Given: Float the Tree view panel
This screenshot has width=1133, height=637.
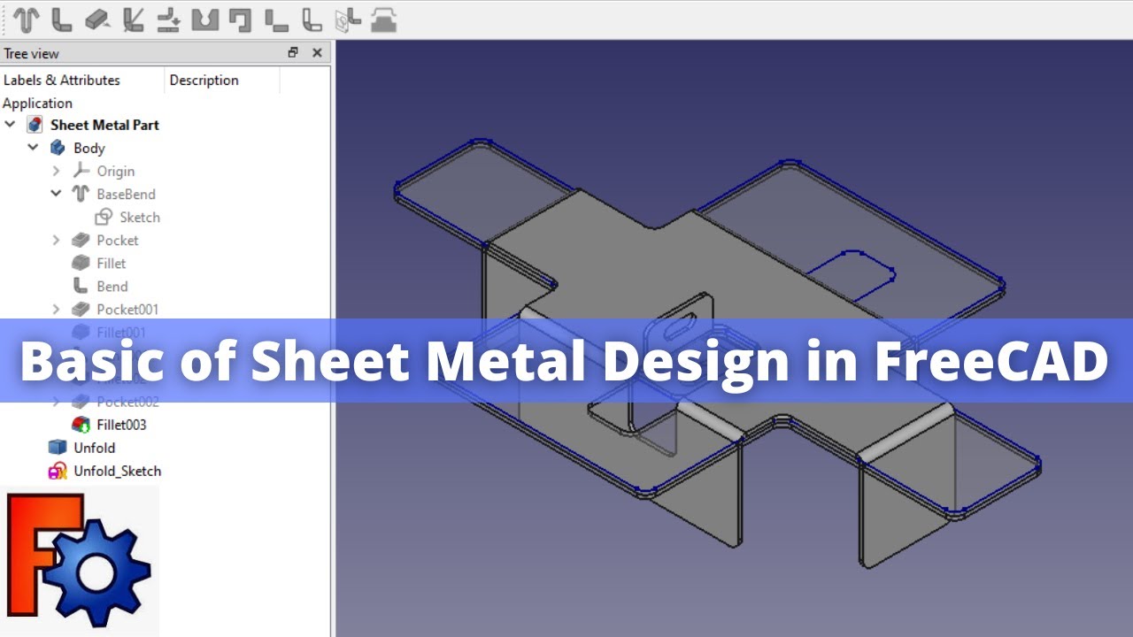Looking at the screenshot, I should pos(293,53).
